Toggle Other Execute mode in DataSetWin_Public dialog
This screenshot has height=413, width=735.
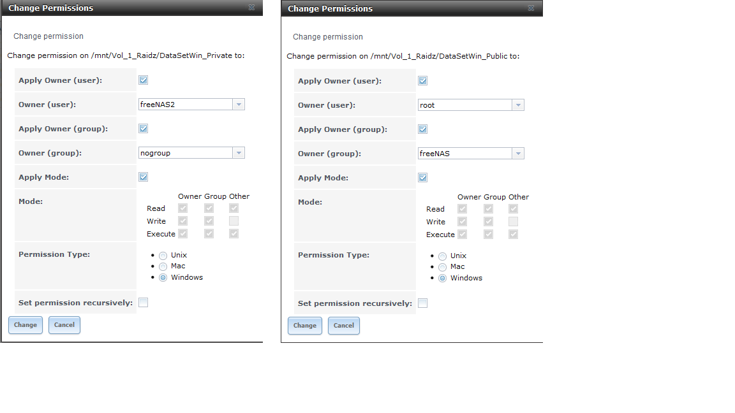(513, 234)
